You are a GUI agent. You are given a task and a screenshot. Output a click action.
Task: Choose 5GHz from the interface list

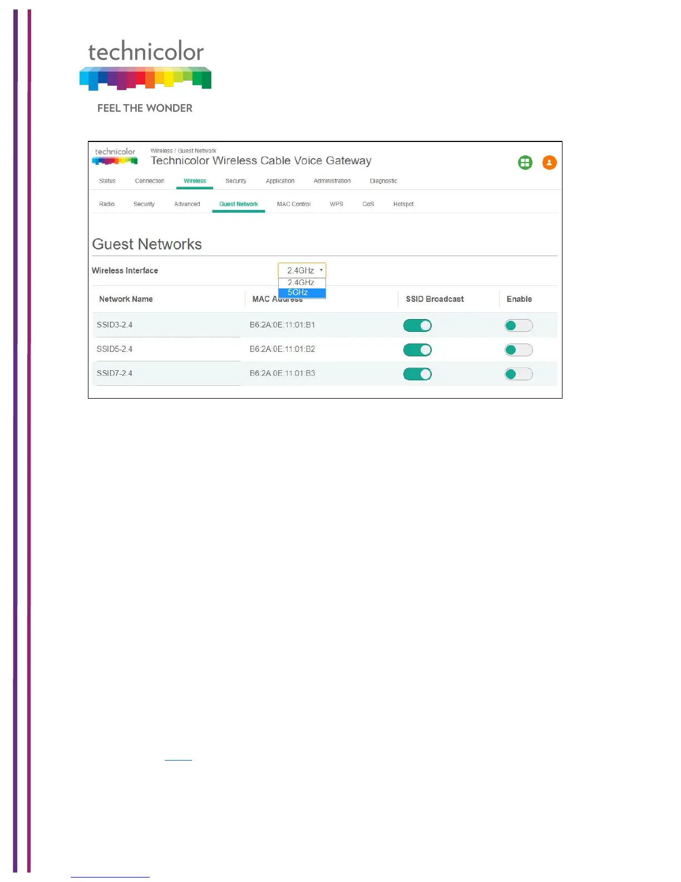(x=302, y=293)
